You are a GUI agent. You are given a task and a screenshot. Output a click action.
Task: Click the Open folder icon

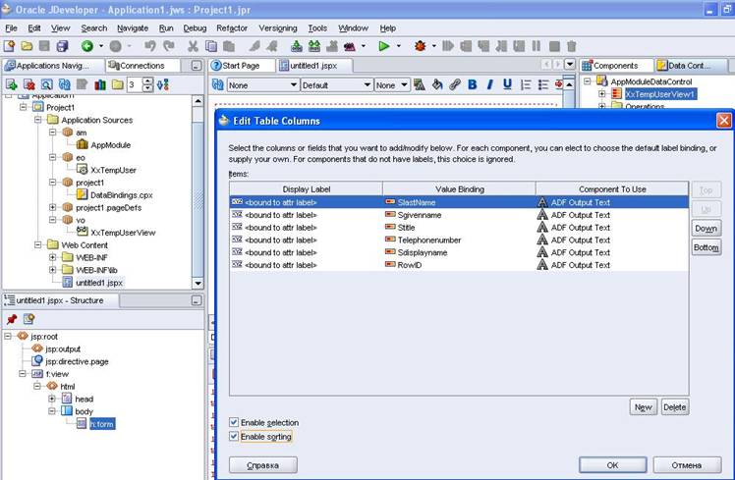click(27, 46)
